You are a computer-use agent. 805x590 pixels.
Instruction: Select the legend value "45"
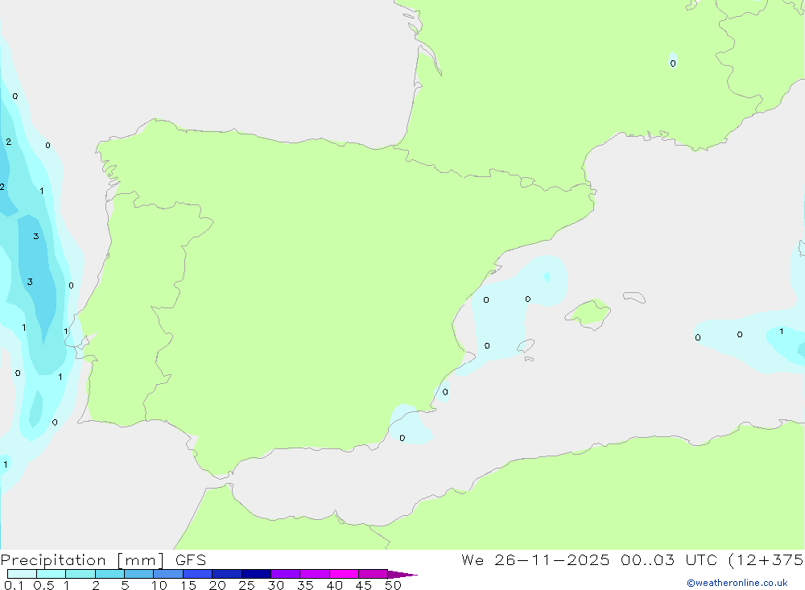pos(364,585)
